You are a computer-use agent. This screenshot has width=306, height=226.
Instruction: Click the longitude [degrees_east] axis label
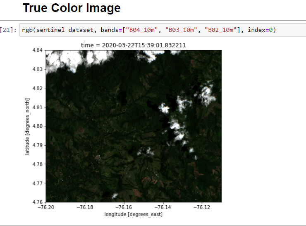[x=133, y=214]
